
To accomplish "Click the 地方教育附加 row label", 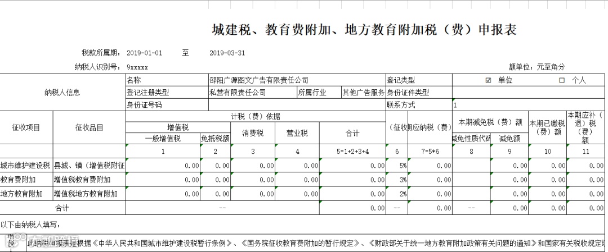I will 26,194.
